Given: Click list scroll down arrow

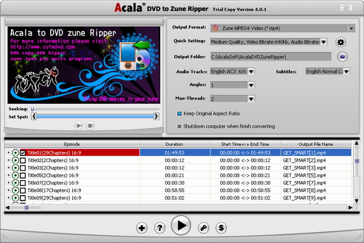Looking at the screenshot, I should [x=357, y=200].
